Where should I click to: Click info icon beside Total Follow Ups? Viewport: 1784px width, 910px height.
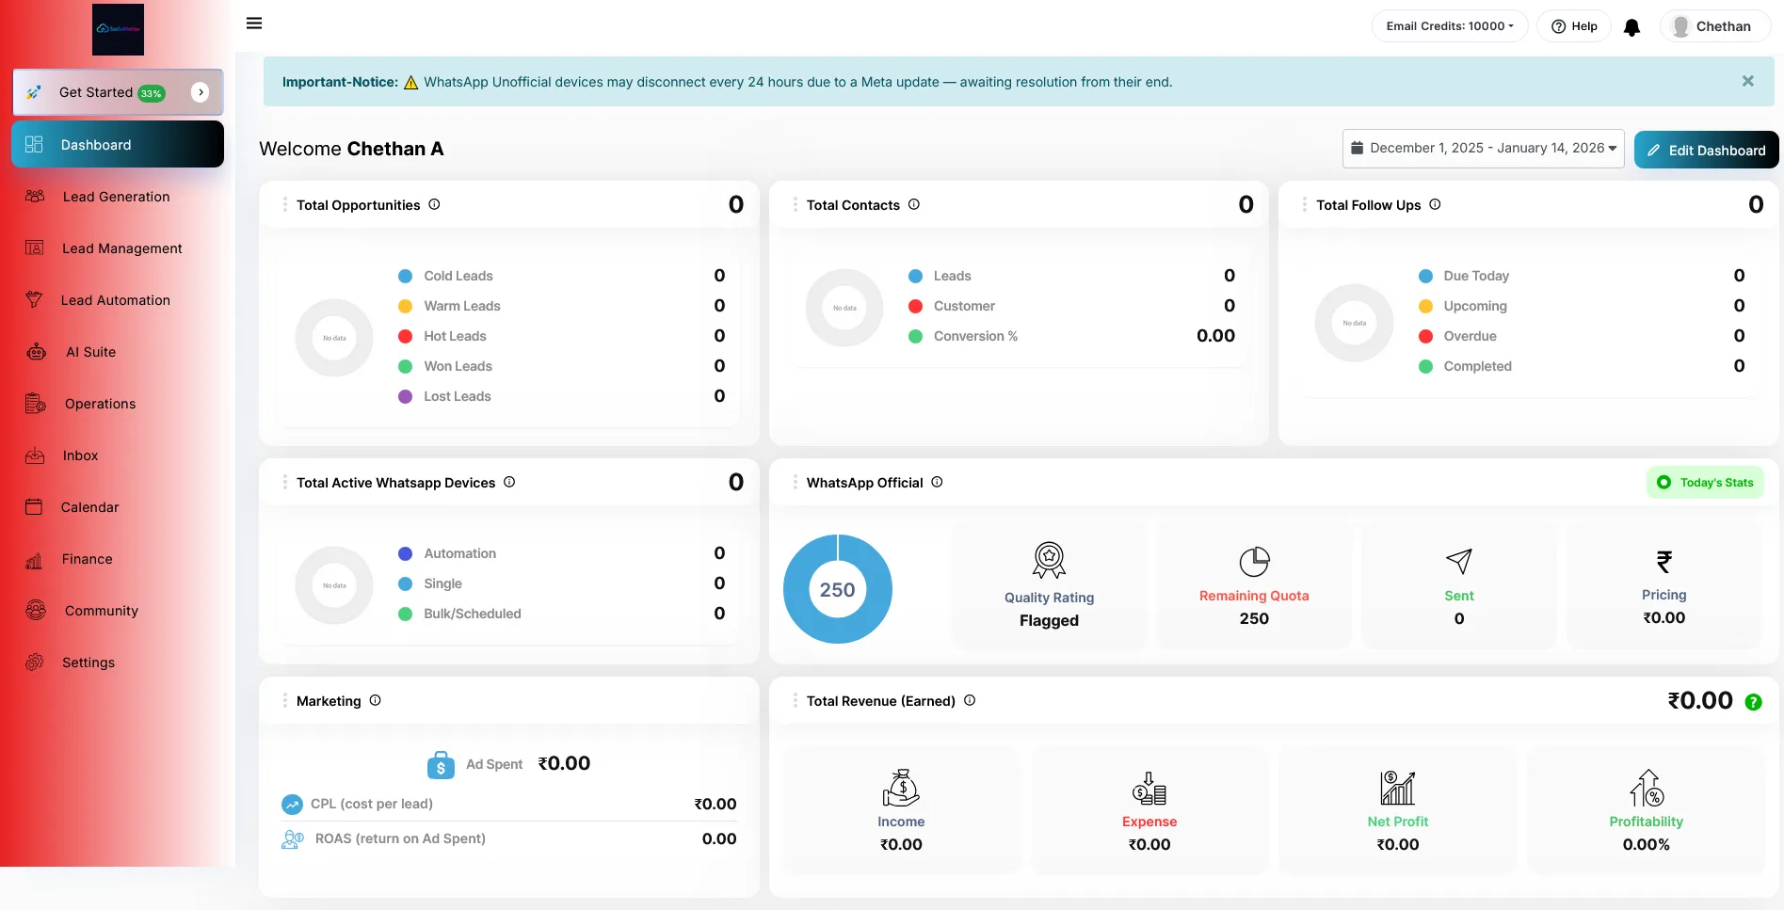pos(1435,204)
